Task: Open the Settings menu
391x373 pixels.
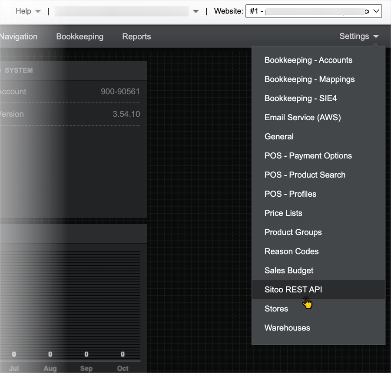Action: pyautogui.click(x=358, y=36)
